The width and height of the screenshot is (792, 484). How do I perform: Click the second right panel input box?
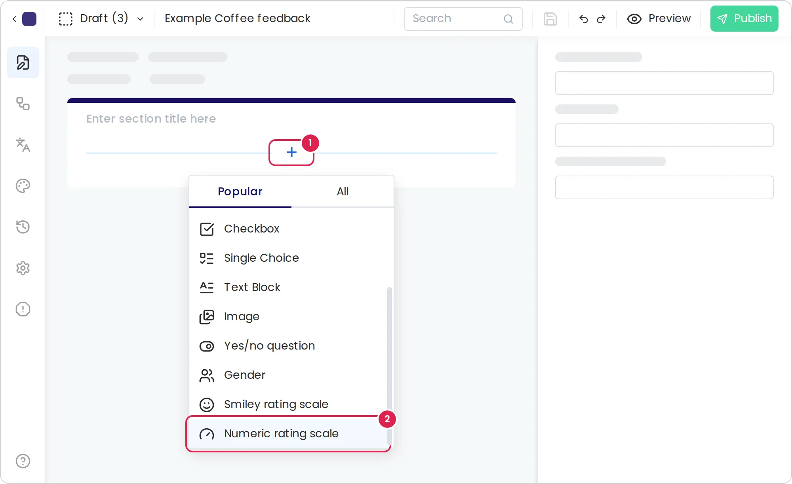pos(664,135)
